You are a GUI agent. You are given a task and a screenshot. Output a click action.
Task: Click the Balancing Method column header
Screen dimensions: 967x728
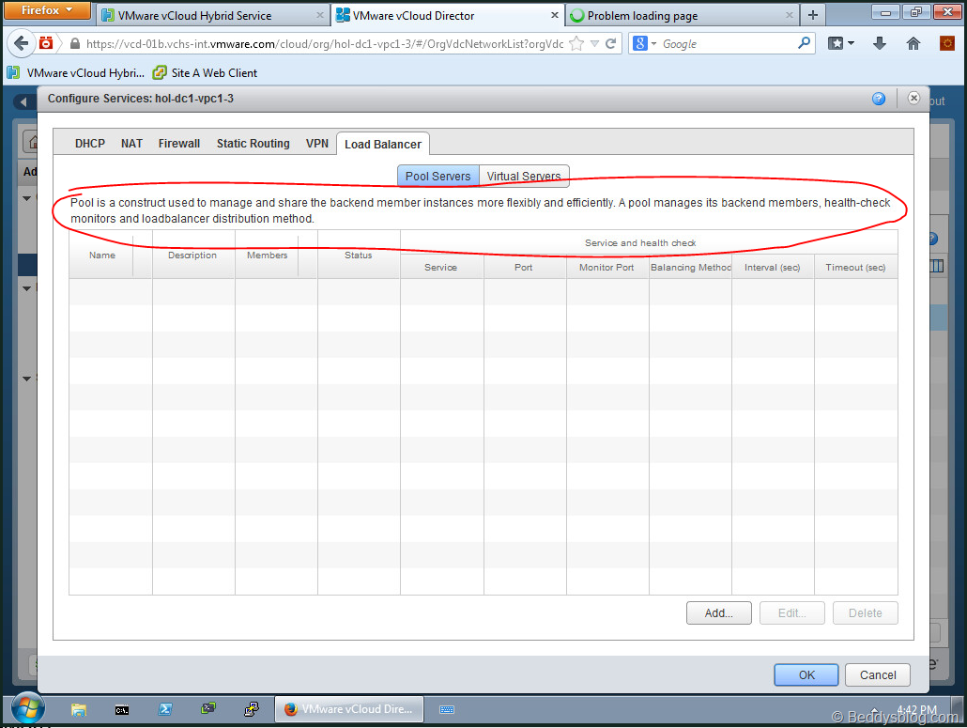point(690,267)
